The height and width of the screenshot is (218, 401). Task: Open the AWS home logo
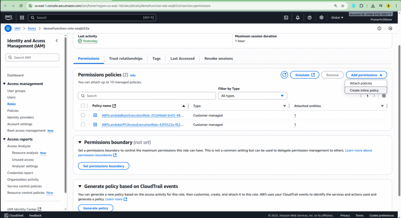point(8,17)
